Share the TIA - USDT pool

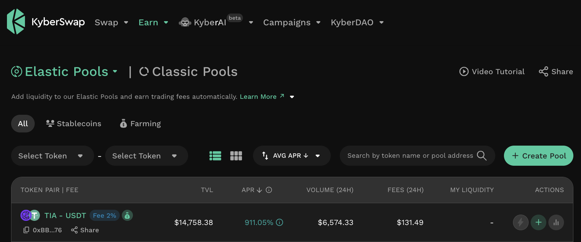85,230
